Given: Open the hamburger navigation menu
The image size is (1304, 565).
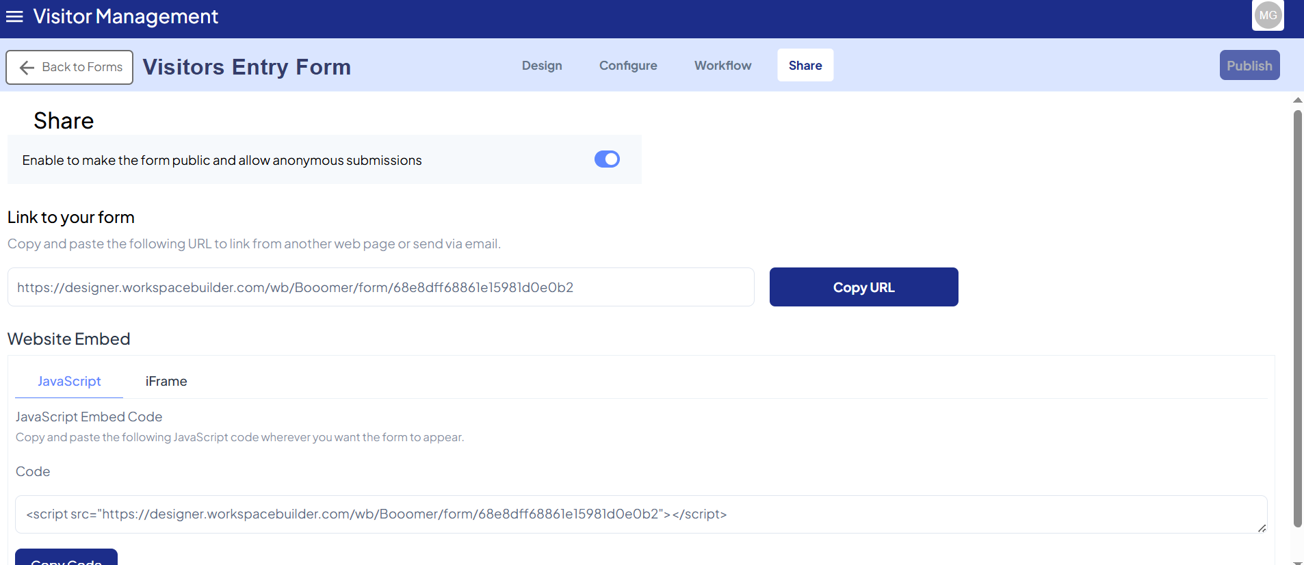Looking at the screenshot, I should [x=14, y=16].
